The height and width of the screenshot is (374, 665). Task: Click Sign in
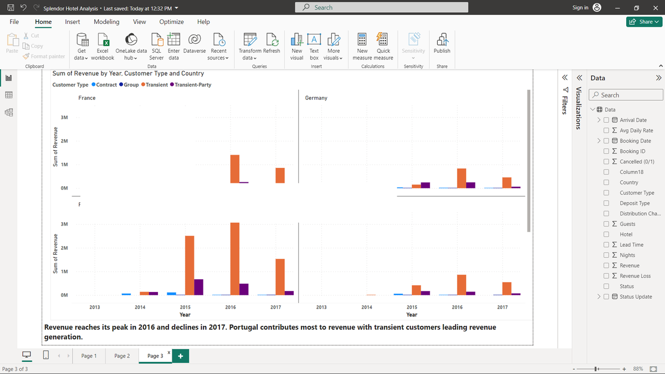pyautogui.click(x=580, y=8)
